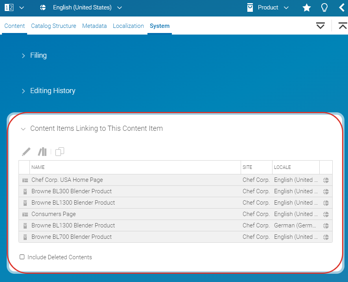Open the Product type dropdown
This screenshot has height=282, width=348.
268,7
